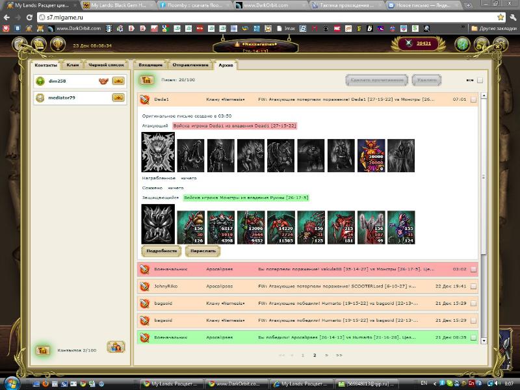Viewport: 520px width, 390px height.
Task: Open the scroll/quest book icon in header
Action: tap(39, 44)
